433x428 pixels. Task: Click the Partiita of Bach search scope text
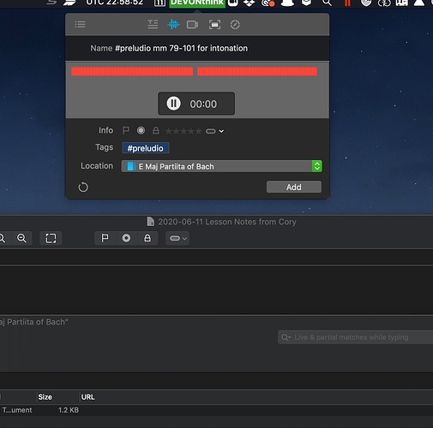[x=34, y=322]
